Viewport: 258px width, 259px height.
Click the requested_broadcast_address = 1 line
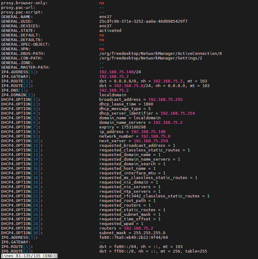(x=137, y=145)
